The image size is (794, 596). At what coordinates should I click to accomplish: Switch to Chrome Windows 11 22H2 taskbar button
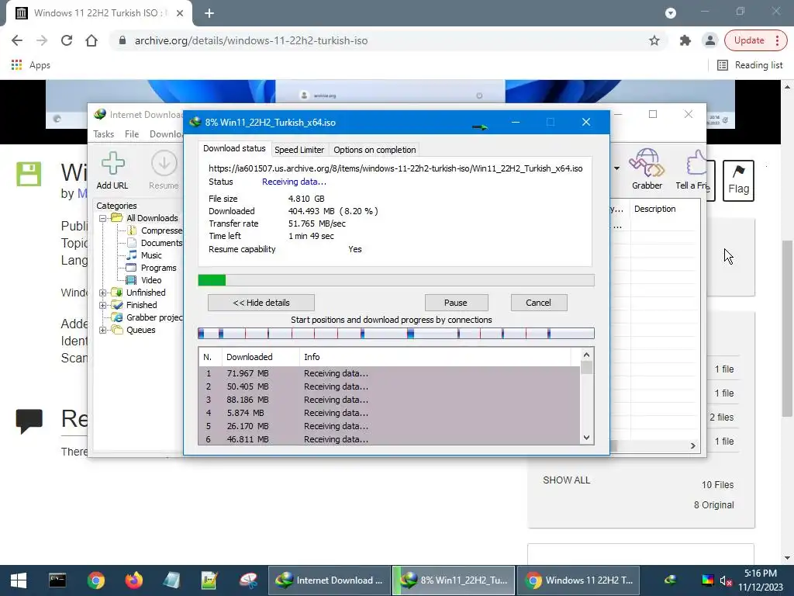tap(579, 580)
